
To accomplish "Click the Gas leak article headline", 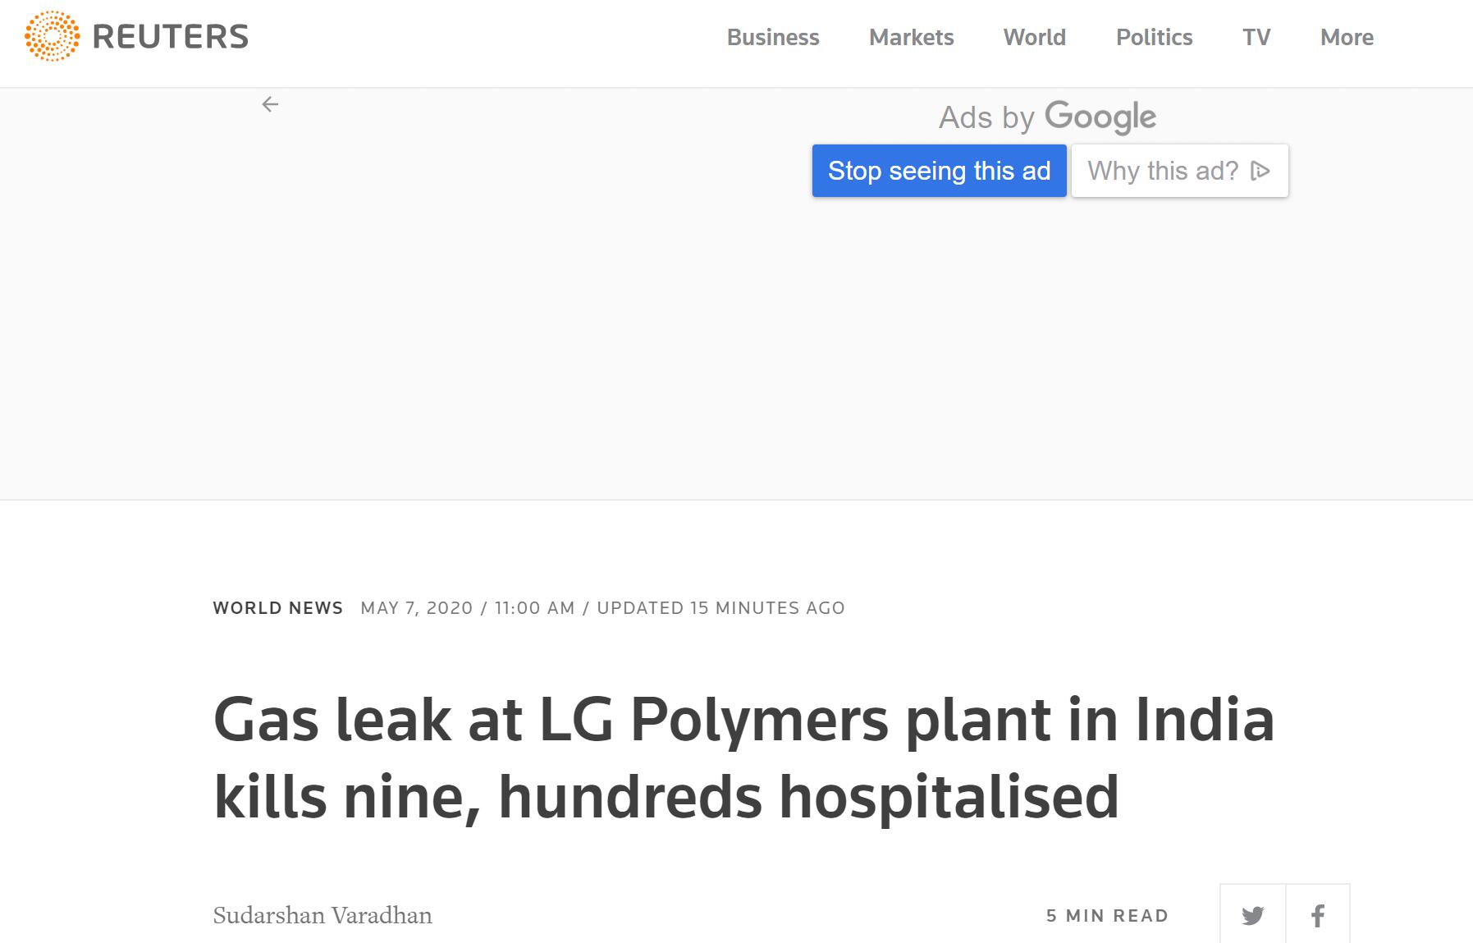I will (743, 758).
